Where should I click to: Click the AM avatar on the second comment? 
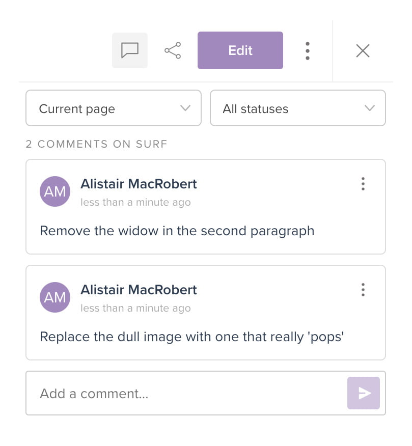tap(54, 297)
